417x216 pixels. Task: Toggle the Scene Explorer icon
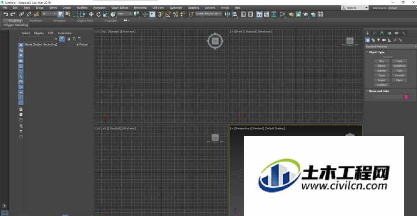click(x=243, y=14)
